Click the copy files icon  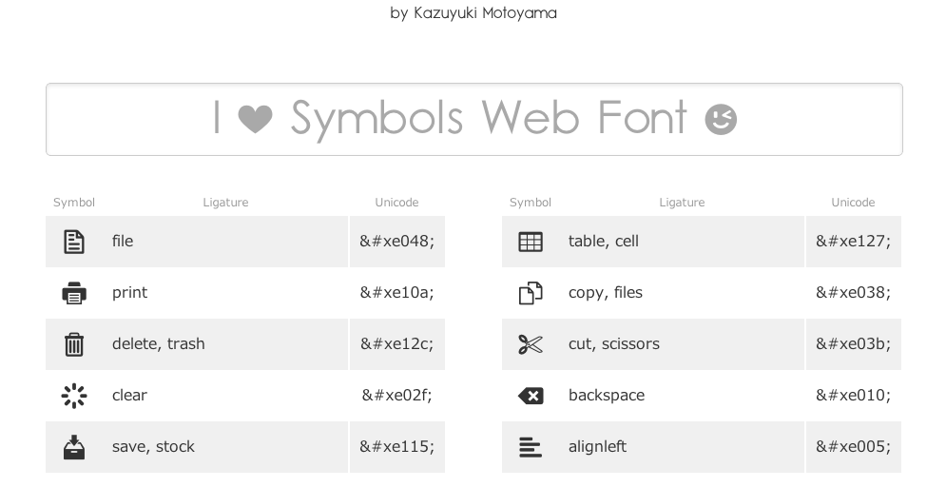(x=531, y=293)
